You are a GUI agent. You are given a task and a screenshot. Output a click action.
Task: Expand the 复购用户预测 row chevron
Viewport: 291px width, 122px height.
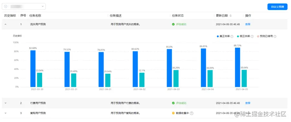6,113
